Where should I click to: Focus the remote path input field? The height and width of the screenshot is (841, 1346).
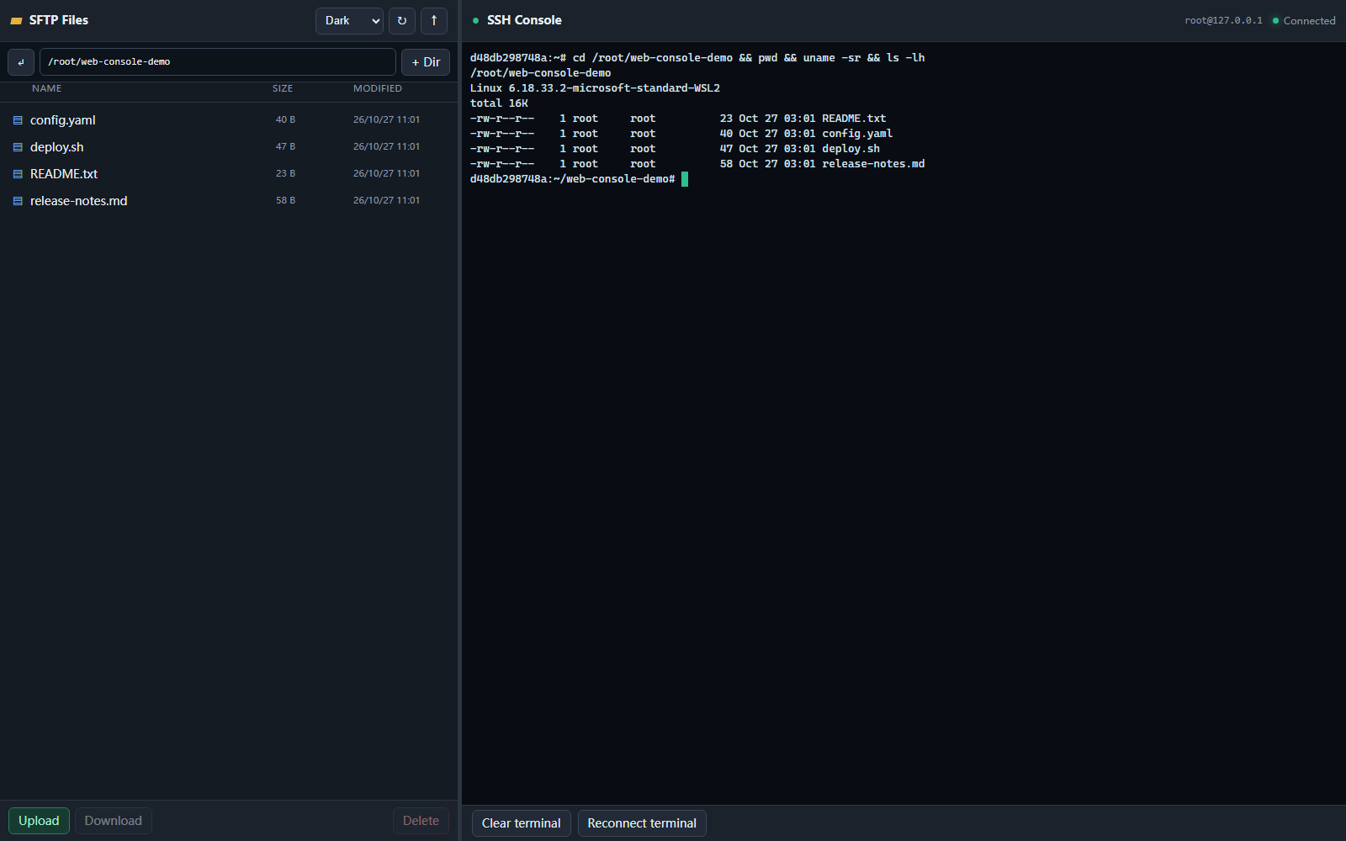(x=218, y=62)
